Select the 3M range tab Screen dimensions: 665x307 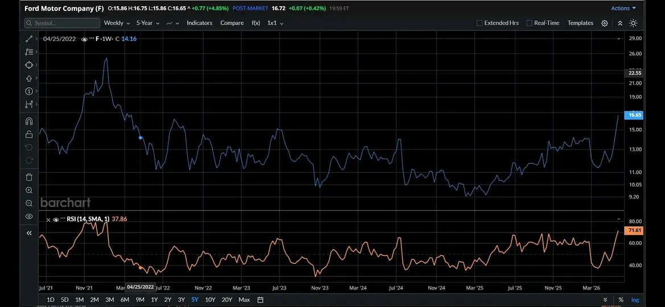point(109,300)
